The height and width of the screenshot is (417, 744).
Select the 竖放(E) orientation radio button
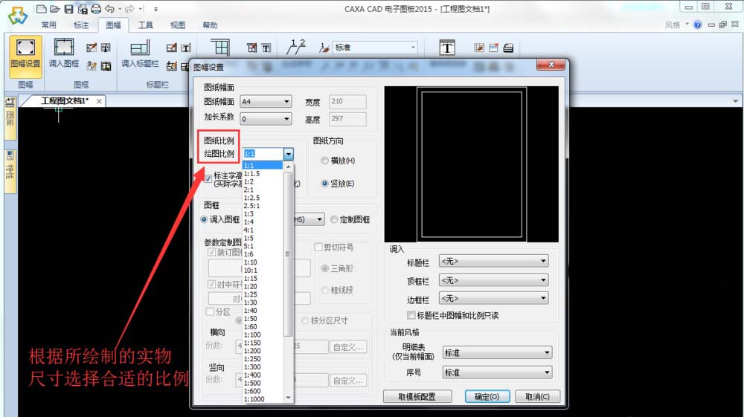pos(324,184)
